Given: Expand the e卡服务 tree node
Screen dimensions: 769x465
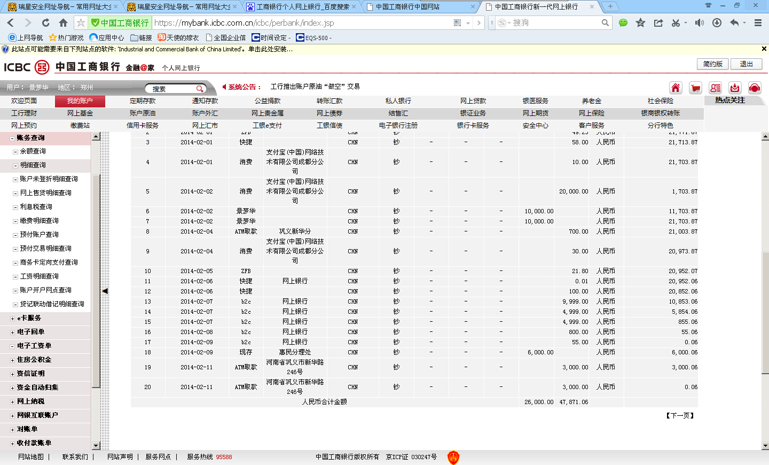Looking at the screenshot, I should click(x=12, y=319).
